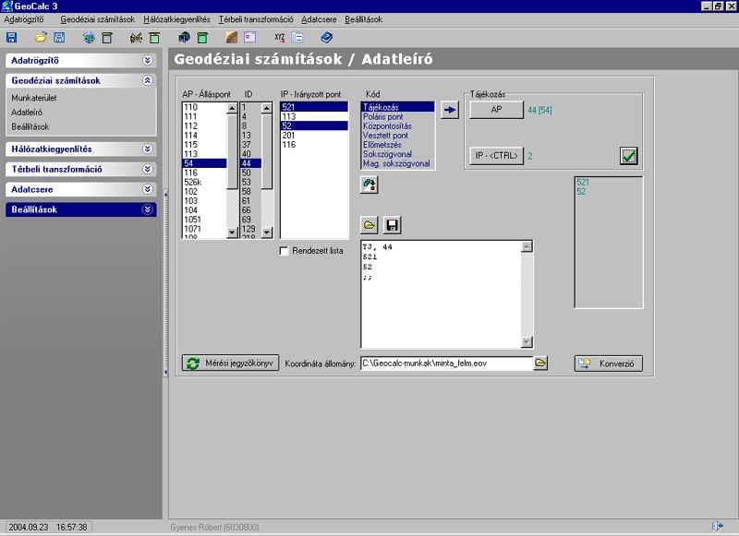Select Sokszögvonal in the Kód list
Image resolution: width=739 pixels, height=536 pixels.
click(x=397, y=154)
